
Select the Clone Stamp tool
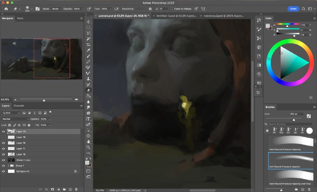pyautogui.click(x=88, y=79)
